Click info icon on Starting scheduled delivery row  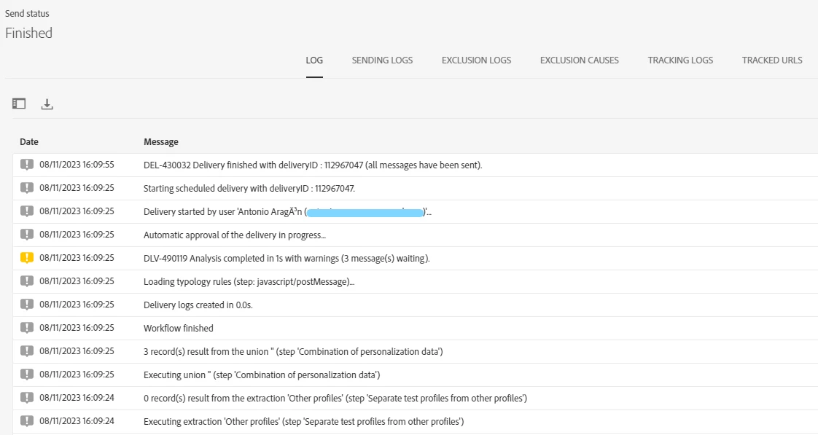tap(26, 188)
